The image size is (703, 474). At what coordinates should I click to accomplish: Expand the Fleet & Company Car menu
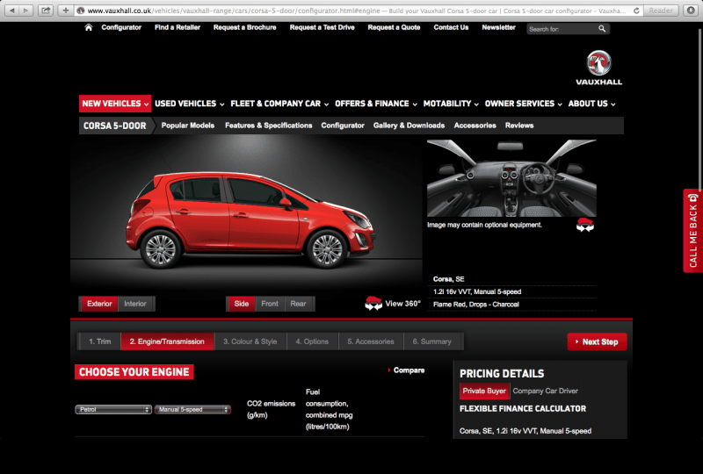pyautogui.click(x=279, y=104)
